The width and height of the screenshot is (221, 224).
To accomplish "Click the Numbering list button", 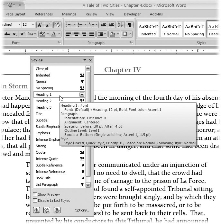I will (x=80, y=25).
